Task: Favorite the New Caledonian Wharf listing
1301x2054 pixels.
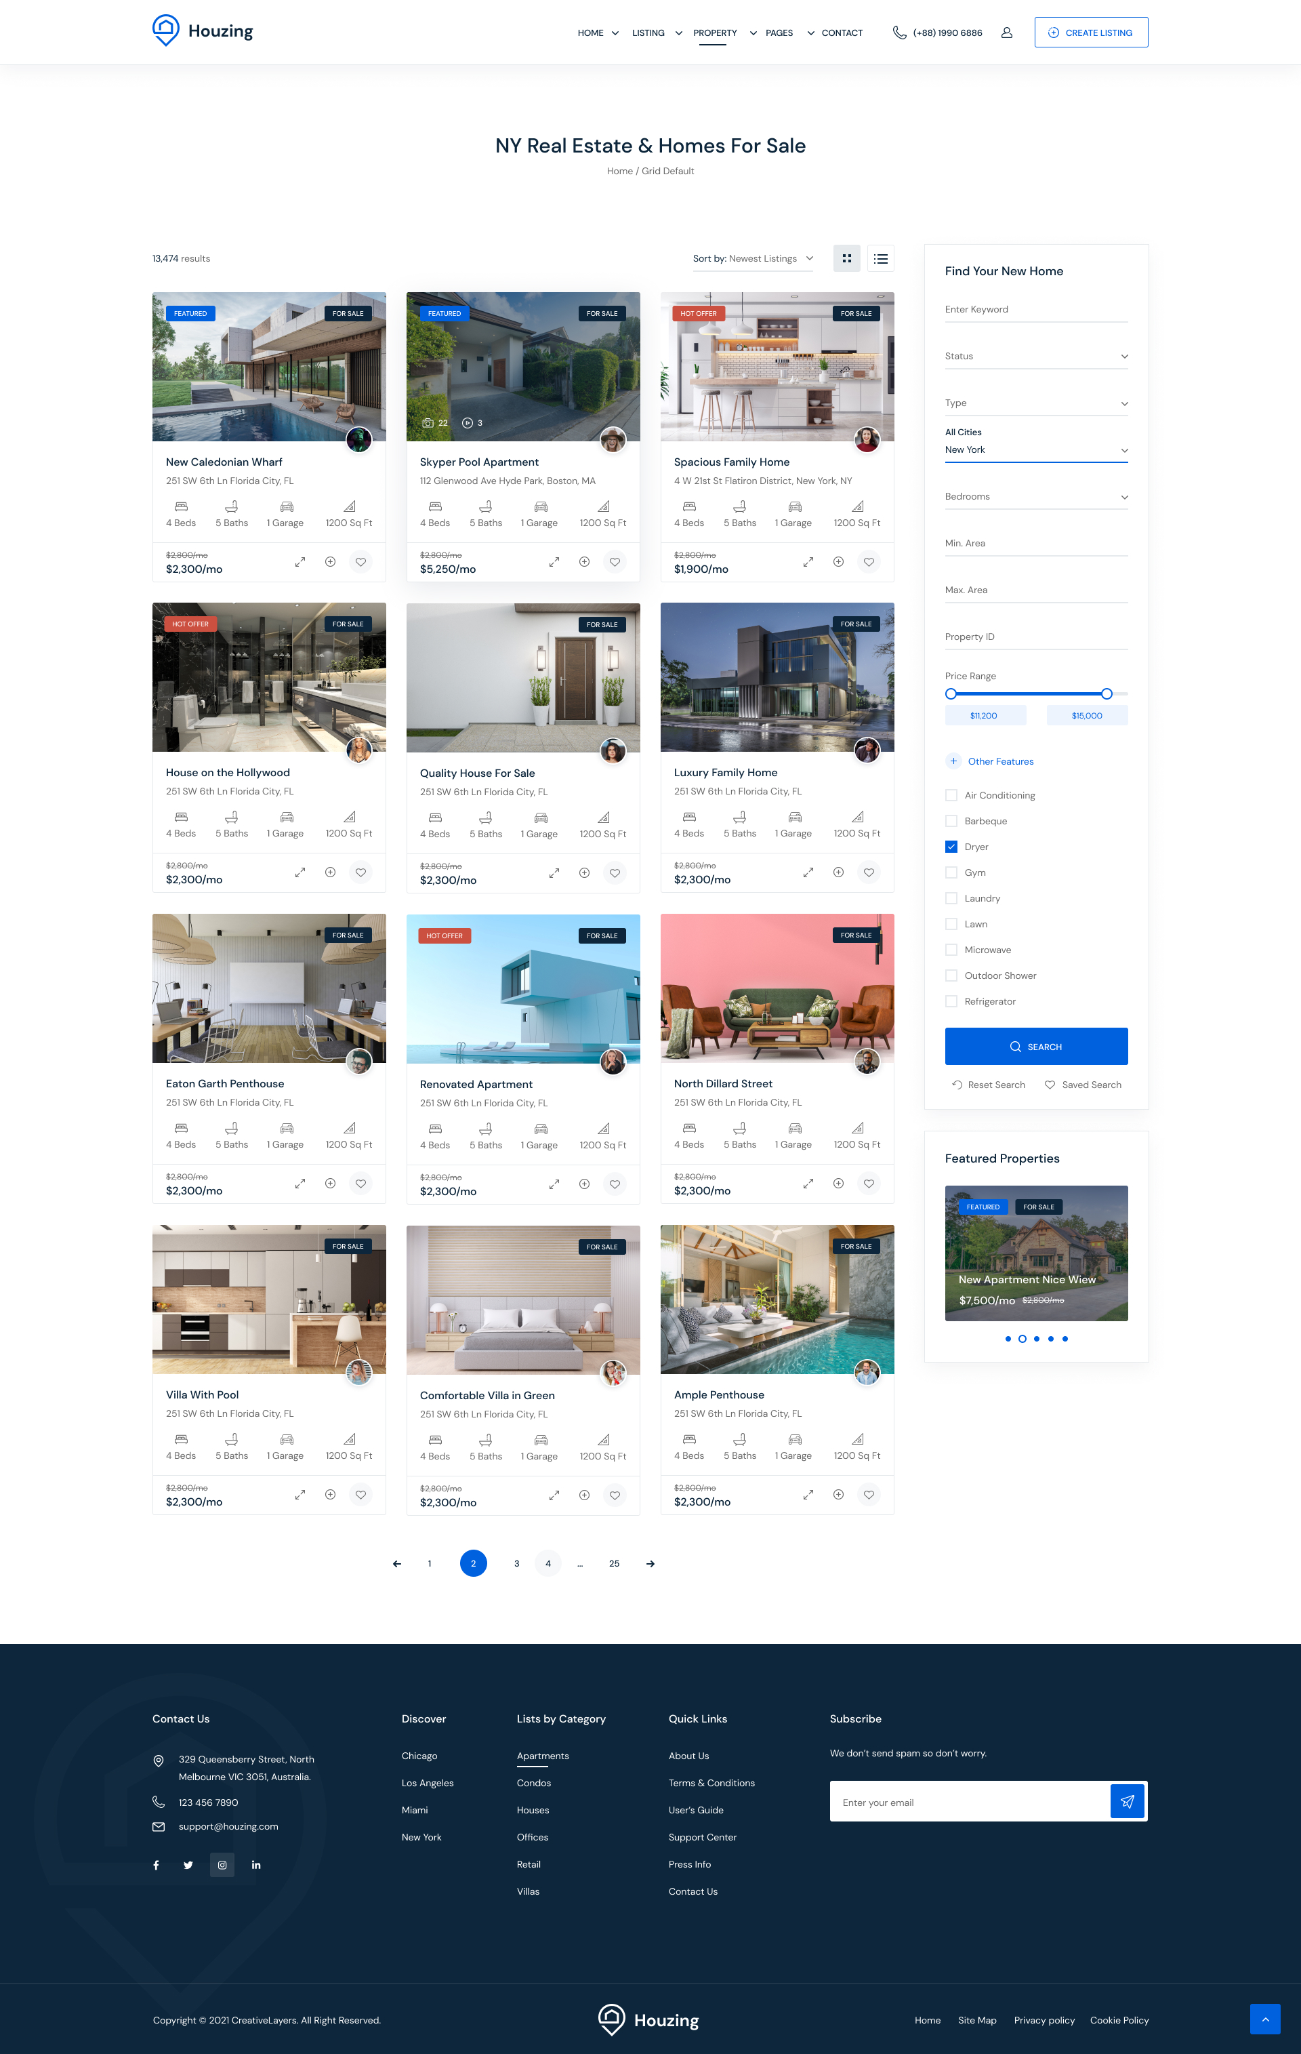Action: [360, 562]
